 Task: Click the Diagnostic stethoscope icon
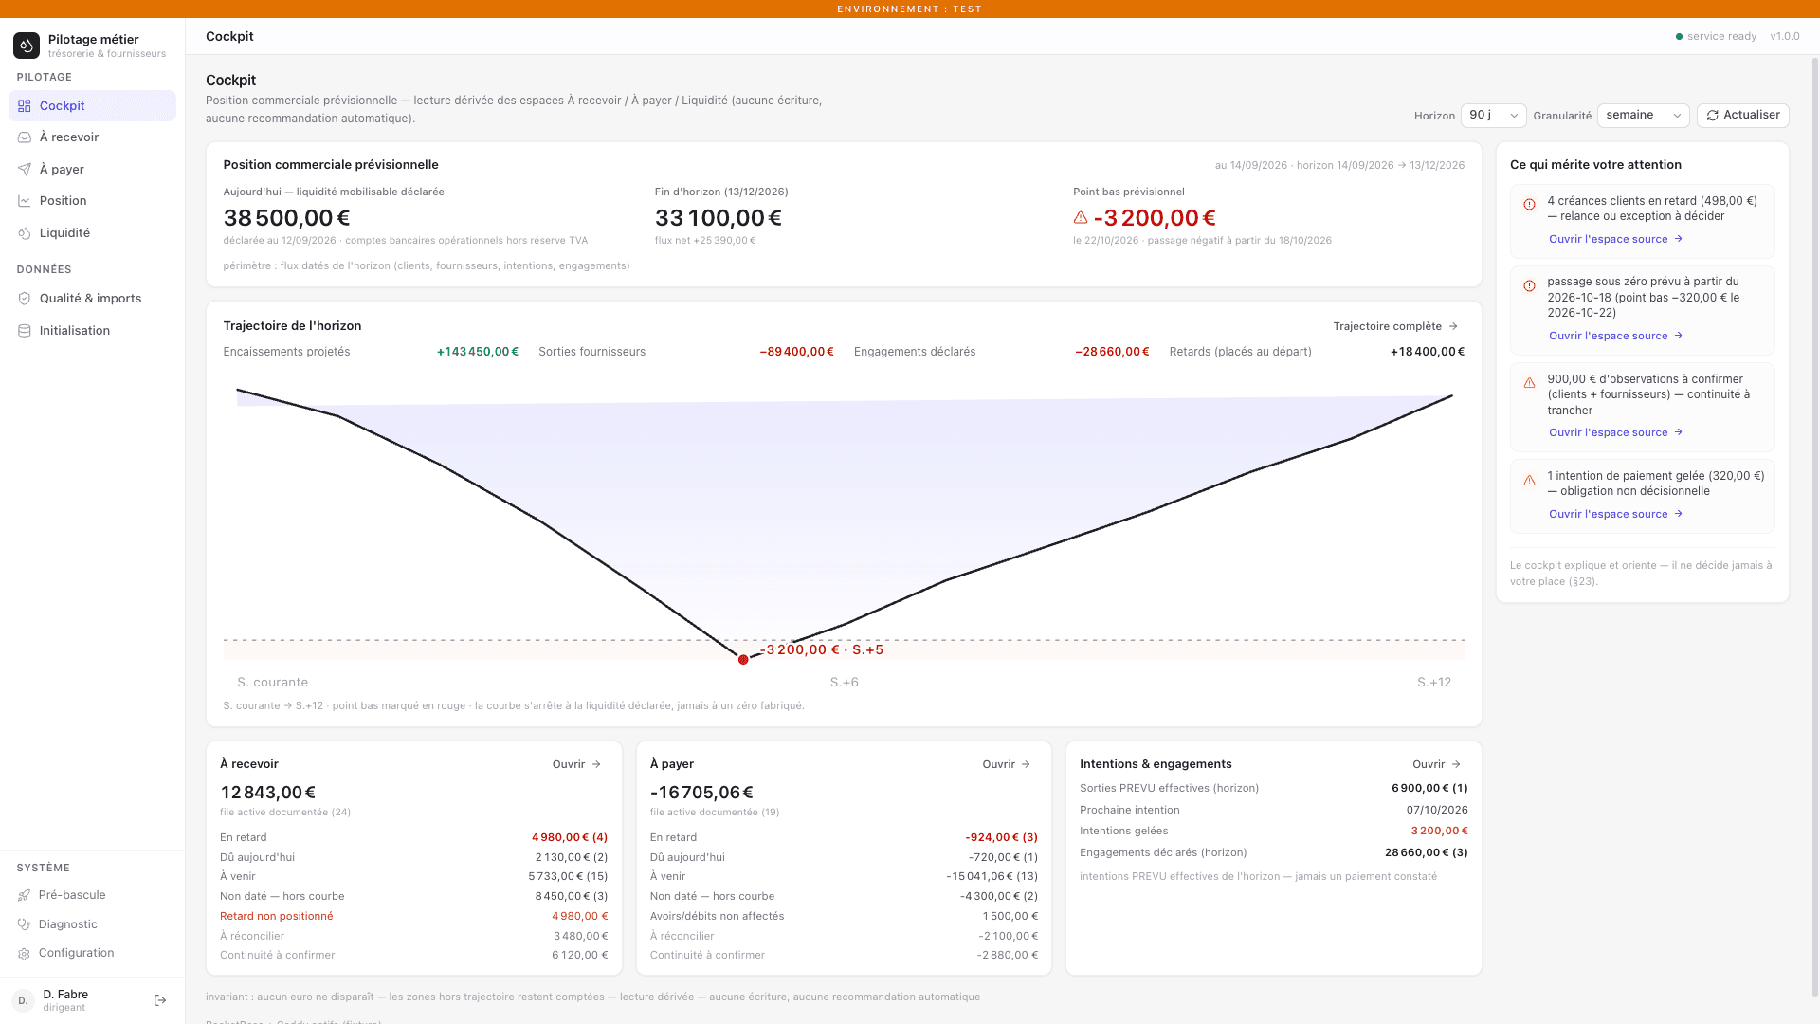click(x=25, y=924)
